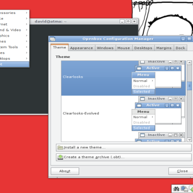Switch to the Theme tab
Image resolution: width=193 pixels, height=193 pixels.
[x=59, y=47]
